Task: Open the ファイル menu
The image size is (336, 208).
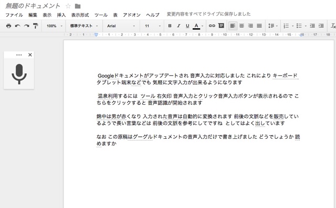Action: [14, 15]
